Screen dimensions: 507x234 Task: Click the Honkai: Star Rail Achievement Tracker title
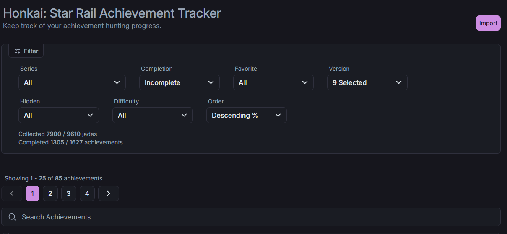pyautogui.click(x=112, y=13)
